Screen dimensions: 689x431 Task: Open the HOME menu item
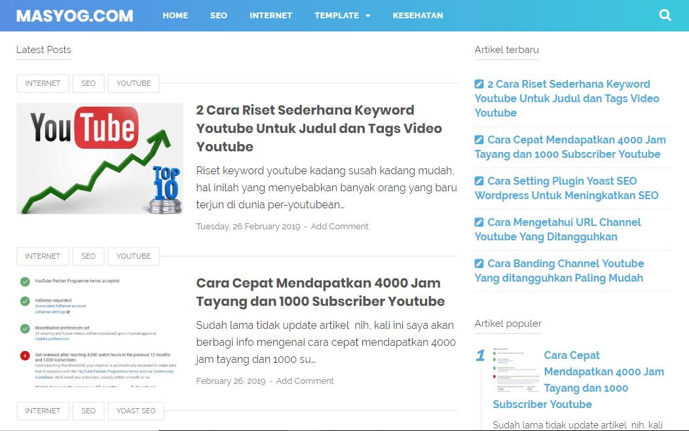176,15
